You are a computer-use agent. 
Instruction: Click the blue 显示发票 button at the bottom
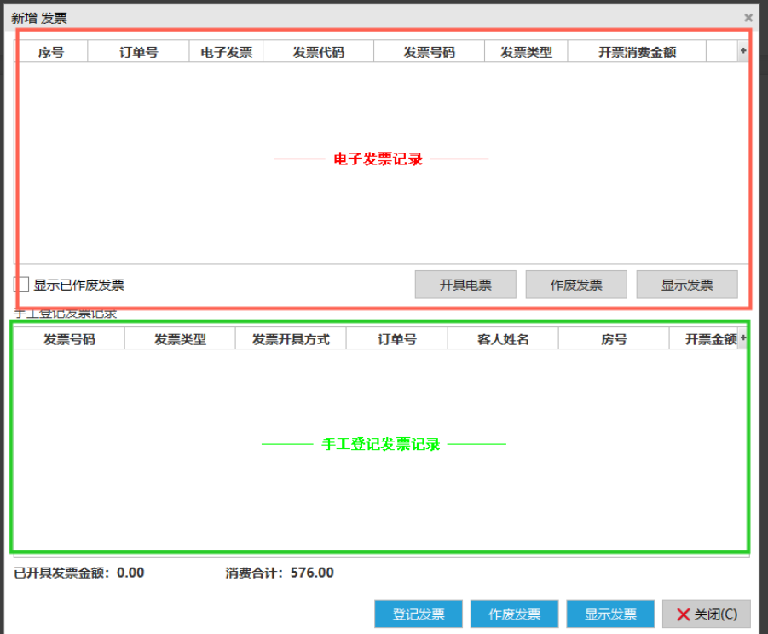(x=610, y=614)
